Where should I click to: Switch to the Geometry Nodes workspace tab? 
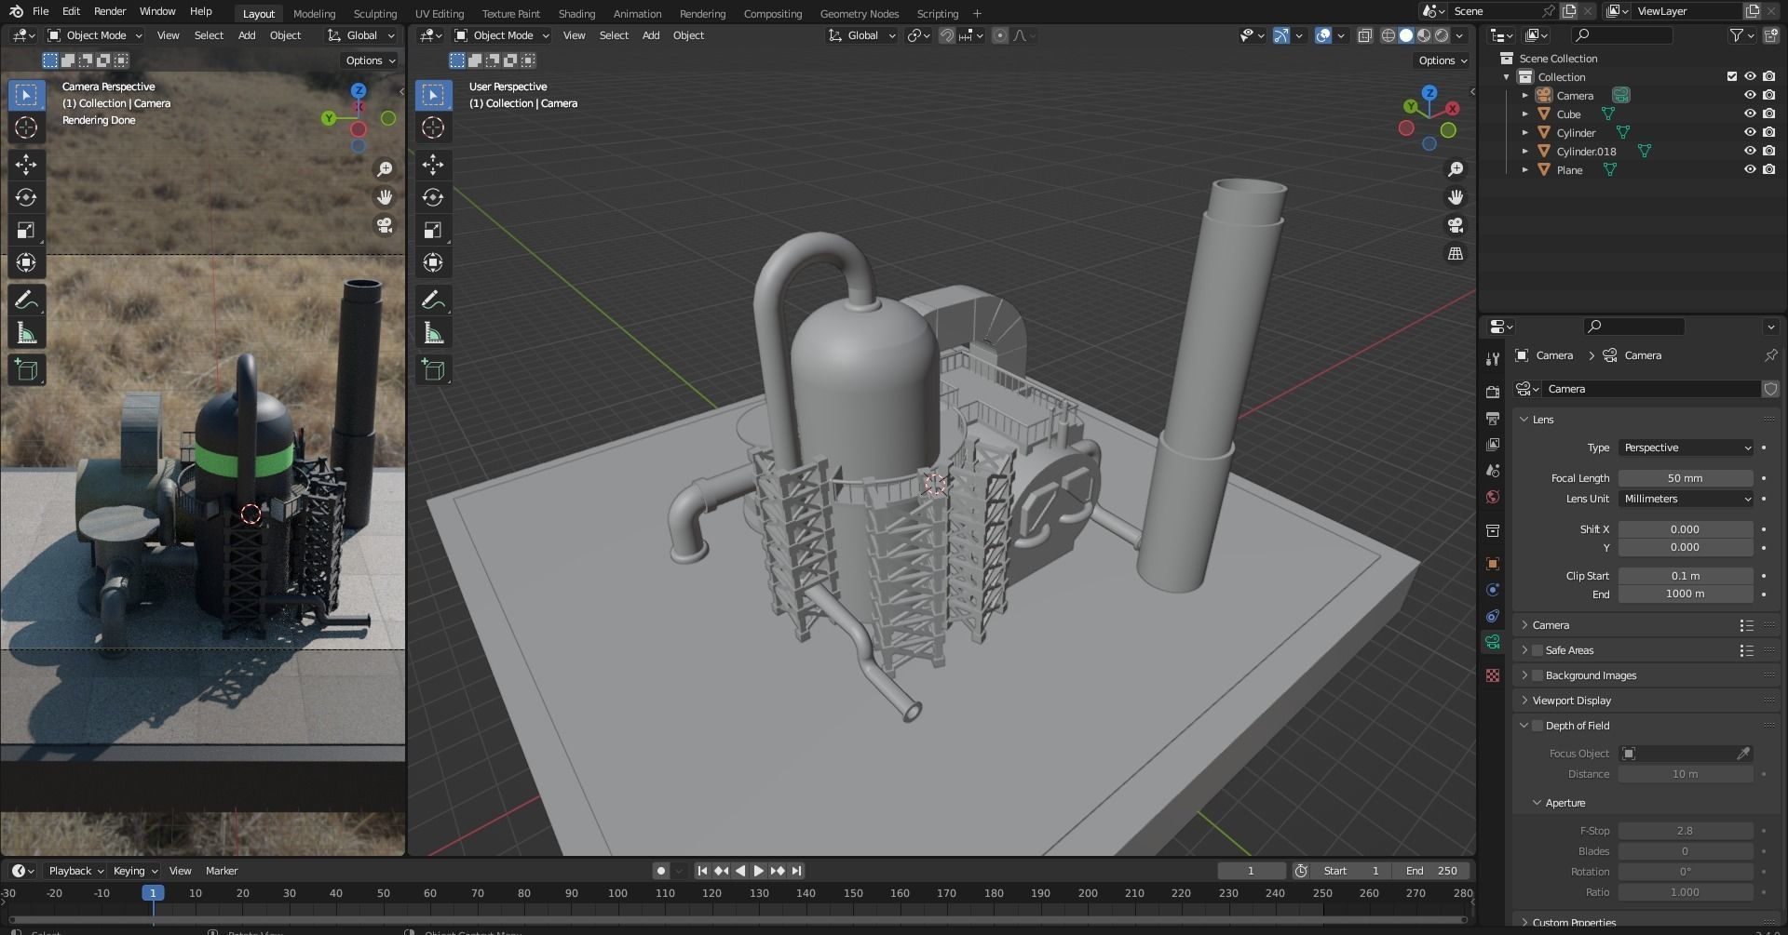[859, 14]
